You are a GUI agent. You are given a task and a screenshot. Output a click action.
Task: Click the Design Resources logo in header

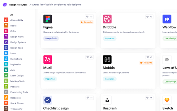click(5, 5)
